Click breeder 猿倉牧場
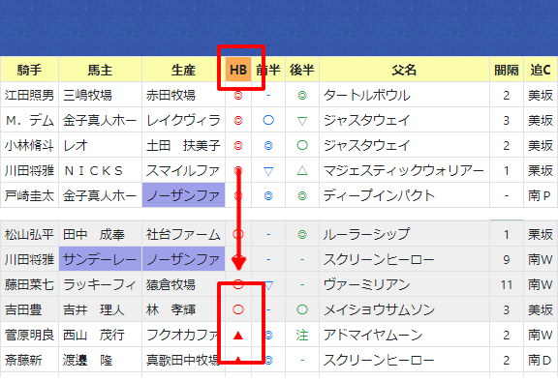This screenshot has width=558, height=381. click(170, 284)
